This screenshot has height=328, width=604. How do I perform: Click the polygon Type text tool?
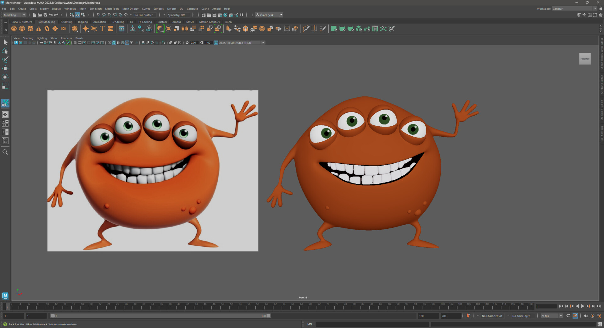[102, 29]
